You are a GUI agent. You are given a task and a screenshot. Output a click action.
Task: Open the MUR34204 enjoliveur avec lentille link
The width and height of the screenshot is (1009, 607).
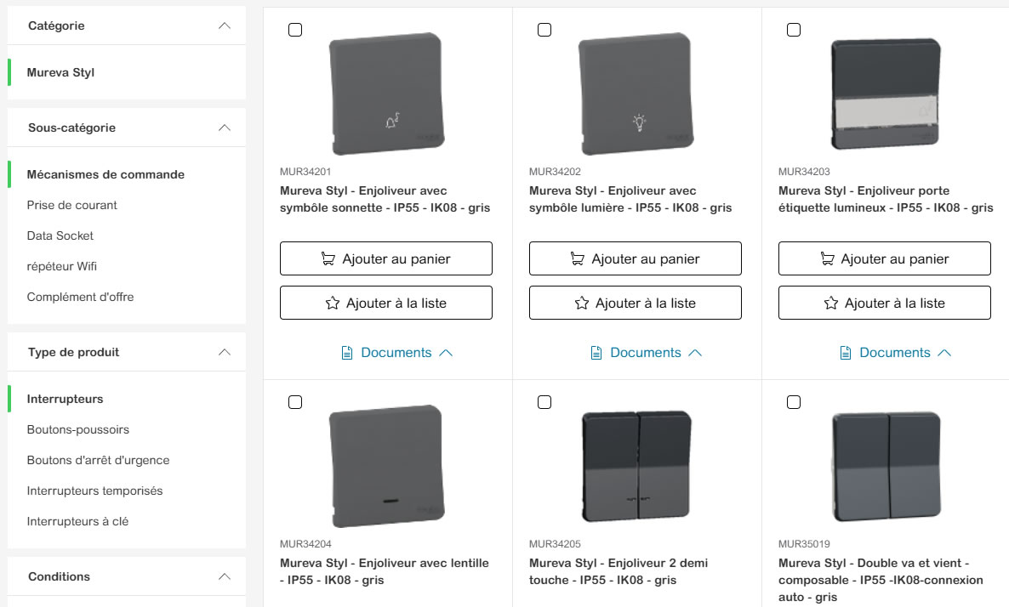click(385, 571)
